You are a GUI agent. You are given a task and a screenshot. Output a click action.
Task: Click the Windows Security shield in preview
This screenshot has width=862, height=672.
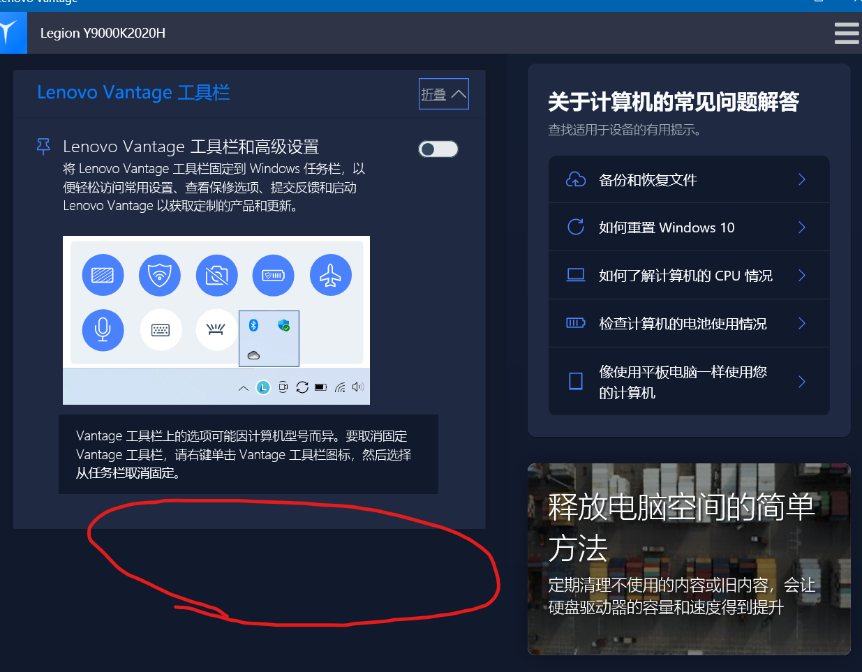point(283,325)
